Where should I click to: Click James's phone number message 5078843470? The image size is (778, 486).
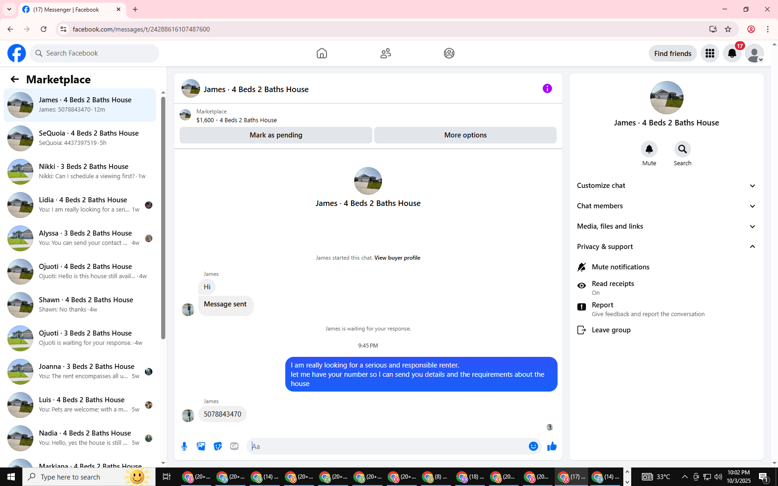[x=222, y=414]
